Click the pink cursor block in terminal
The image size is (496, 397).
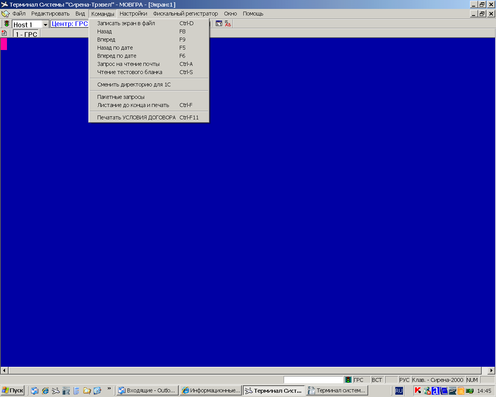[x=3, y=44]
